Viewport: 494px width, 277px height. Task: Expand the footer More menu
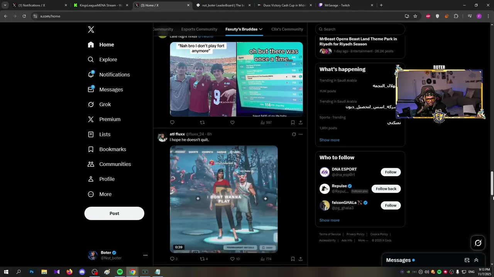363,240
